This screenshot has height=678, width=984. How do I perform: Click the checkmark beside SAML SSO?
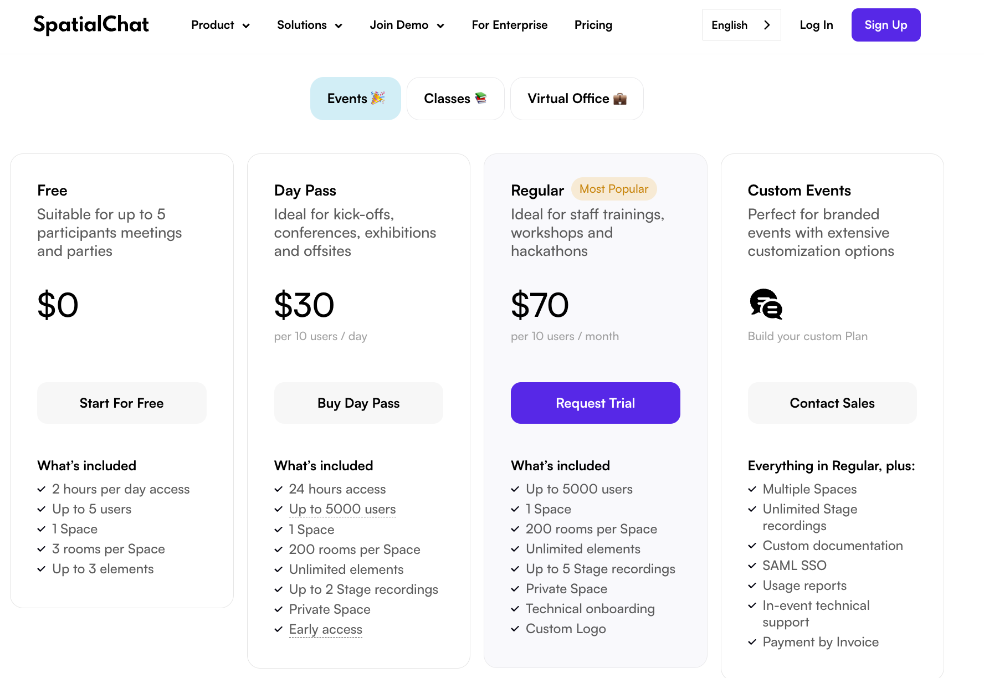pos(752,566)
